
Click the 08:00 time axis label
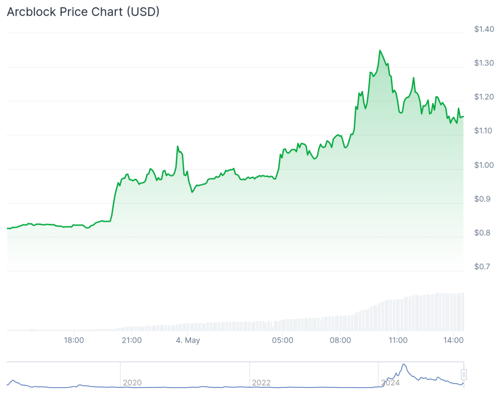coord(341,340)
